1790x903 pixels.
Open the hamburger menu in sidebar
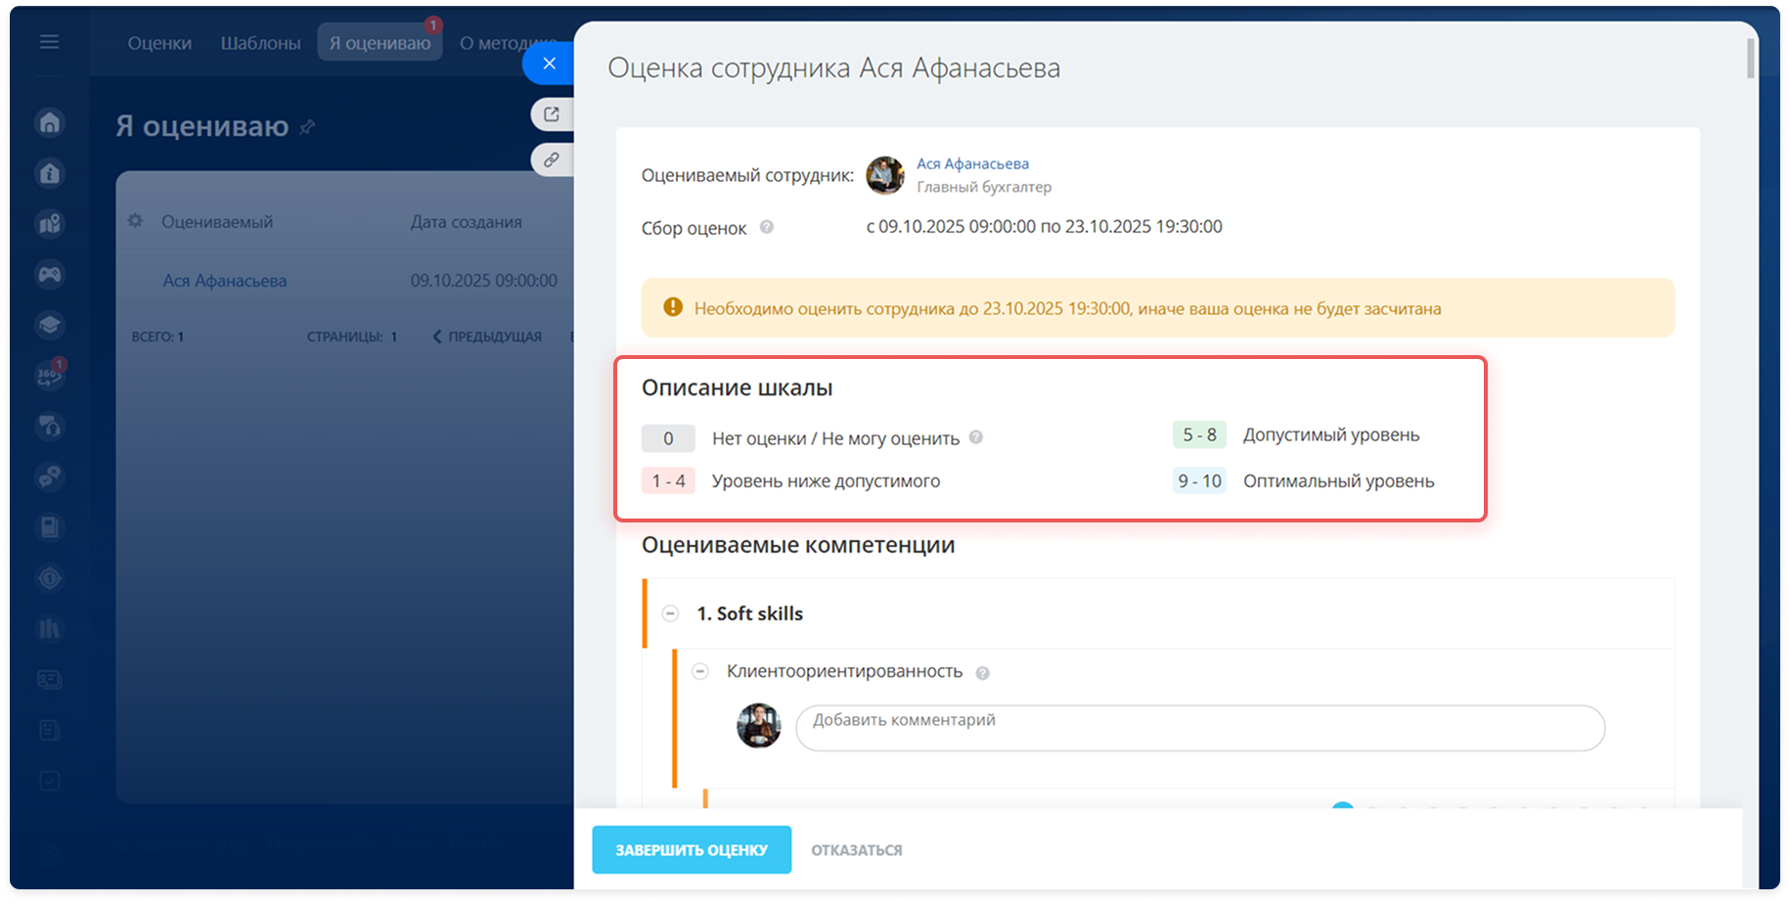pyautogui.click(x=49, y=42)
